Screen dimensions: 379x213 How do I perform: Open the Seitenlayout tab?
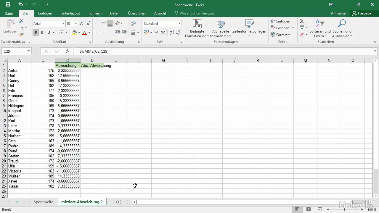(x=70, y=13)
